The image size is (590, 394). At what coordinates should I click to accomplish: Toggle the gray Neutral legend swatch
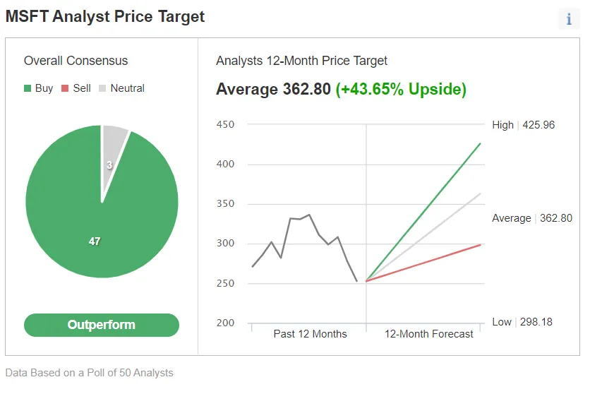[x=103, y=88]
